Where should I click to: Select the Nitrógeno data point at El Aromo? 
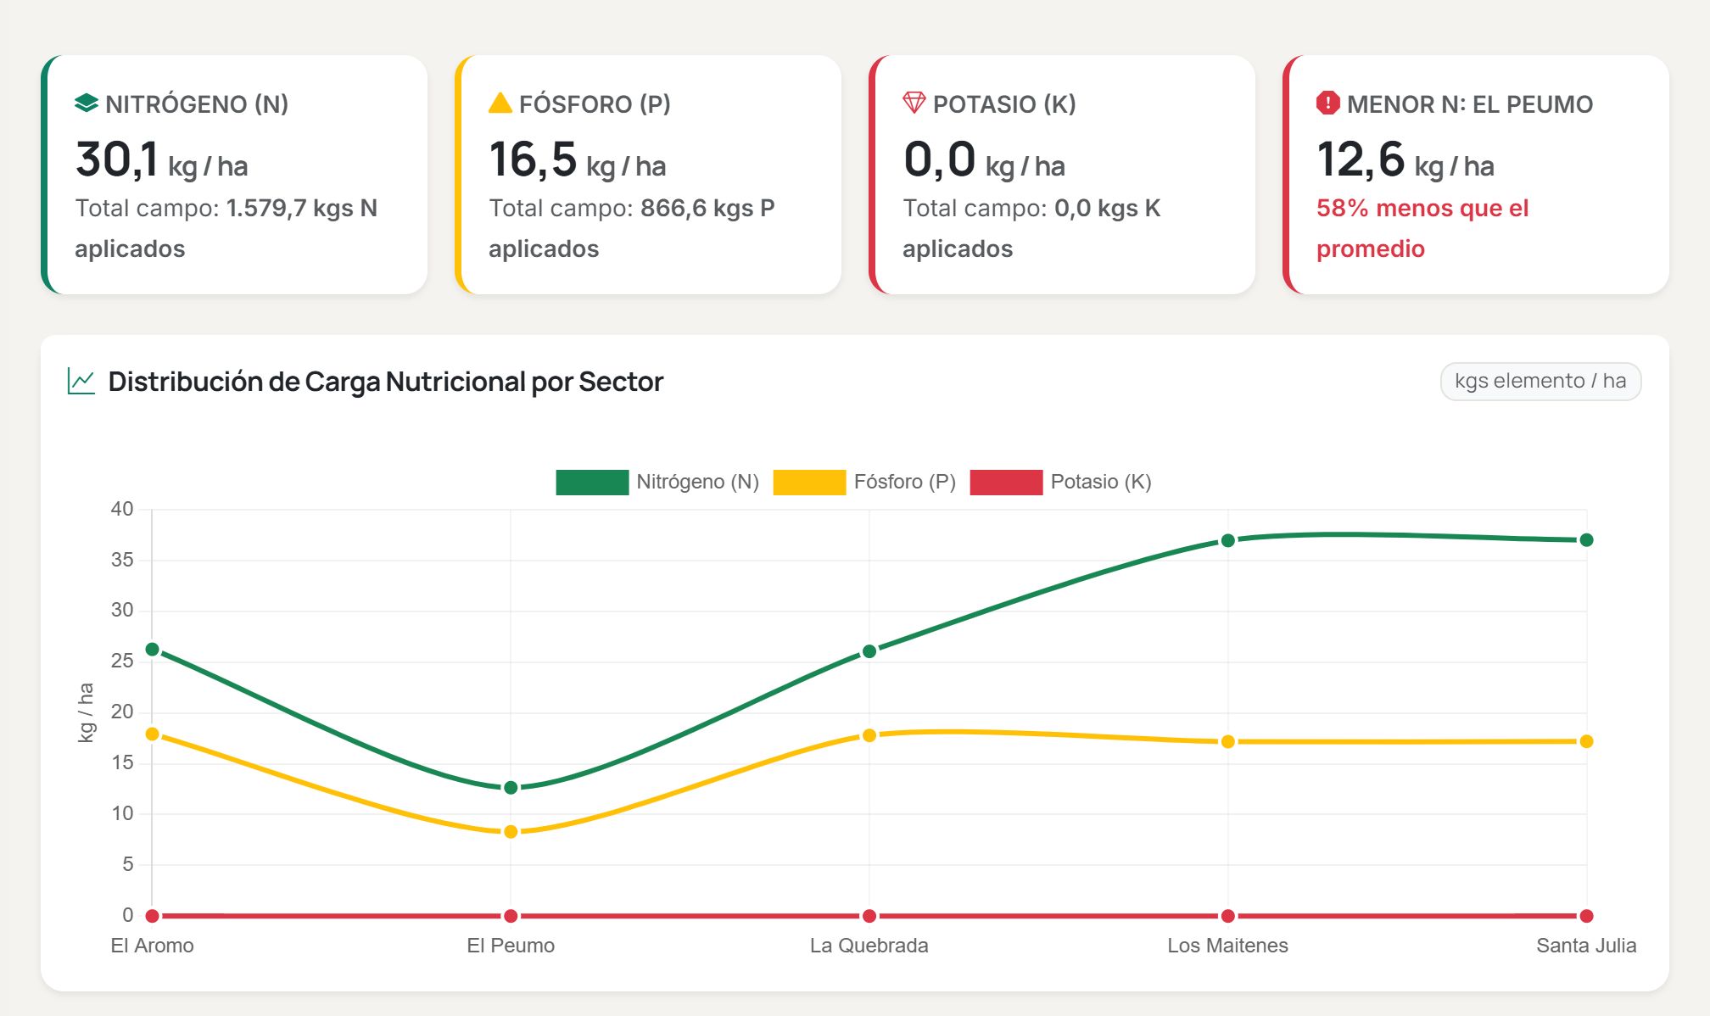click(x=153, y=650)
